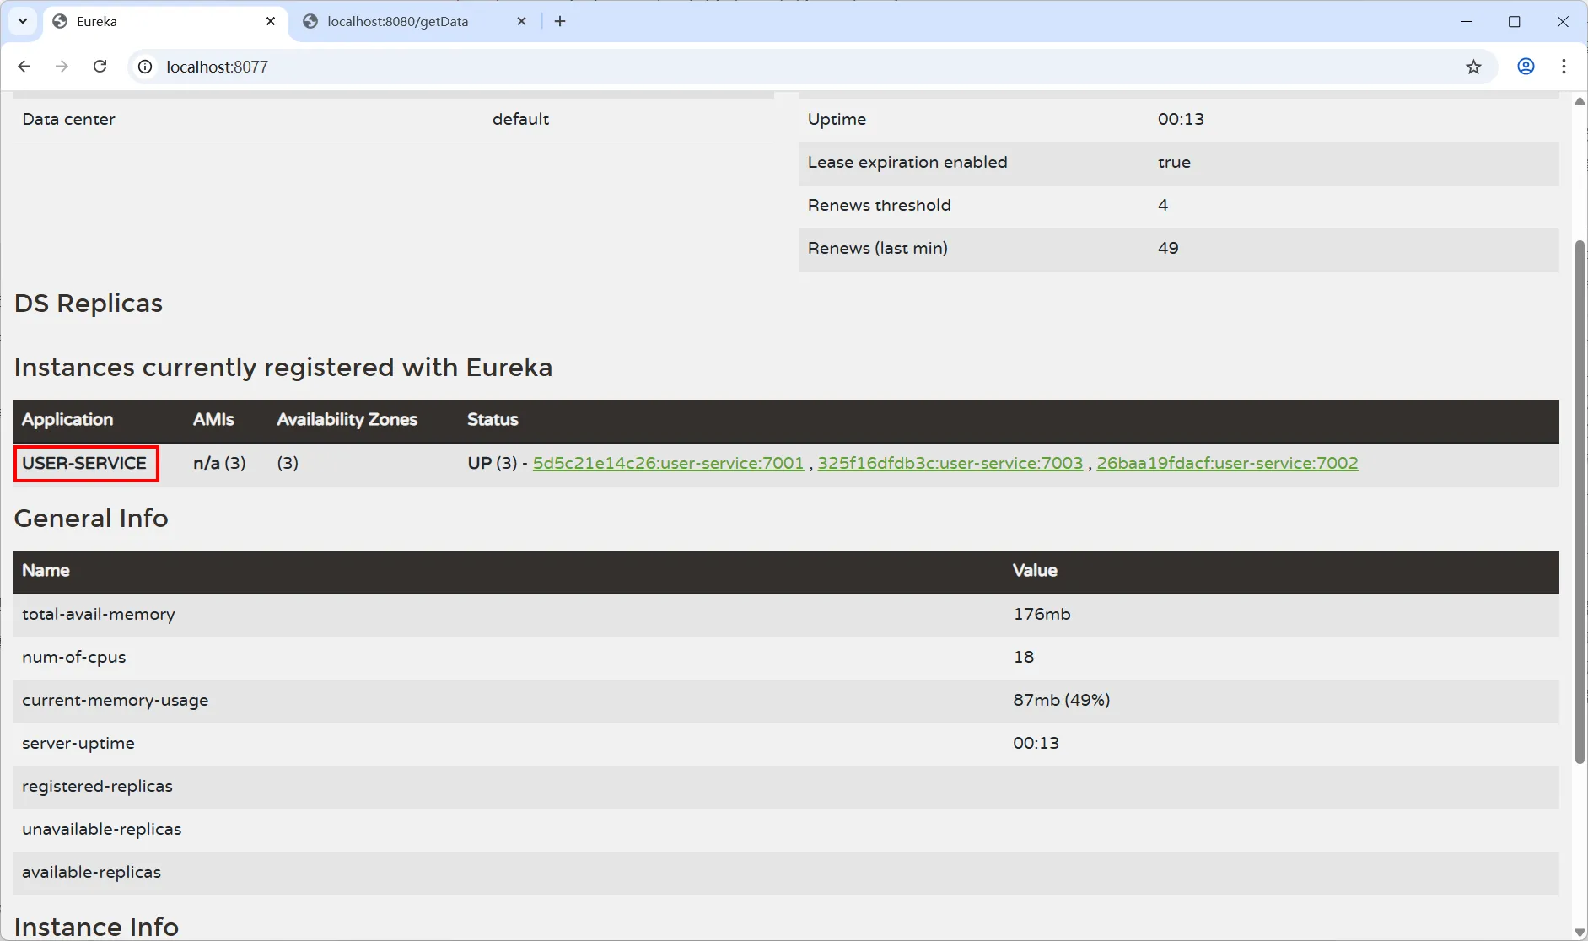
Task: Select the Eureka tab
Action: (x=152, y=22)
